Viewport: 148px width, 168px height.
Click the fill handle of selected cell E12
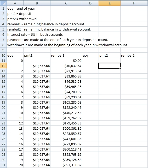coord(120,68)
